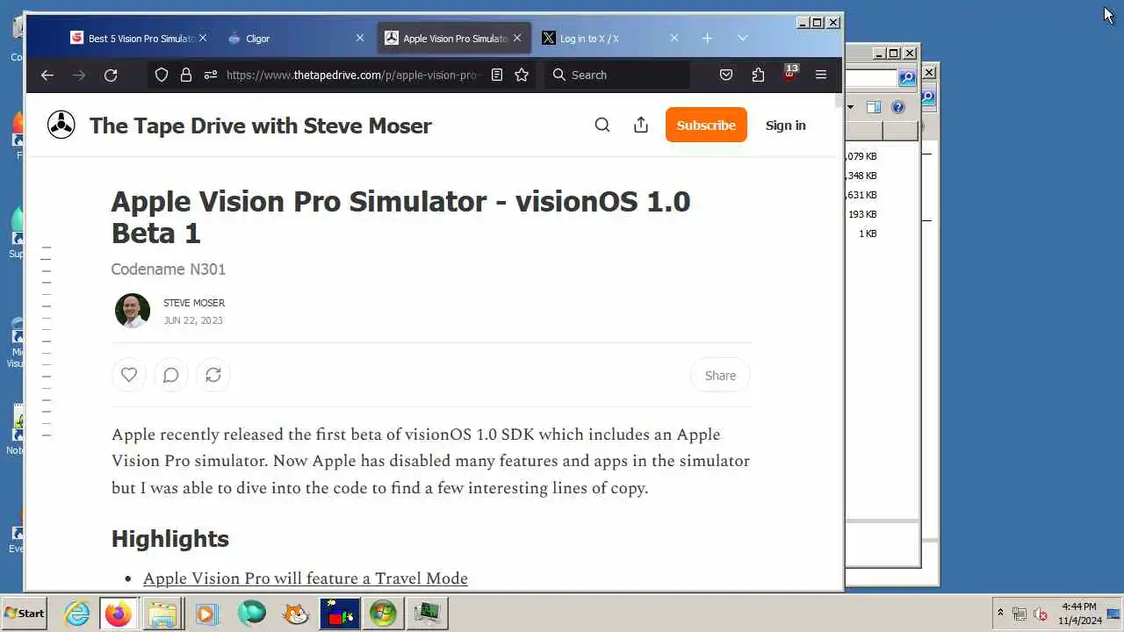This screenshot has width=1124, height=632.
Task: Open Steve Moser's avatar photo
Action: 133,311
